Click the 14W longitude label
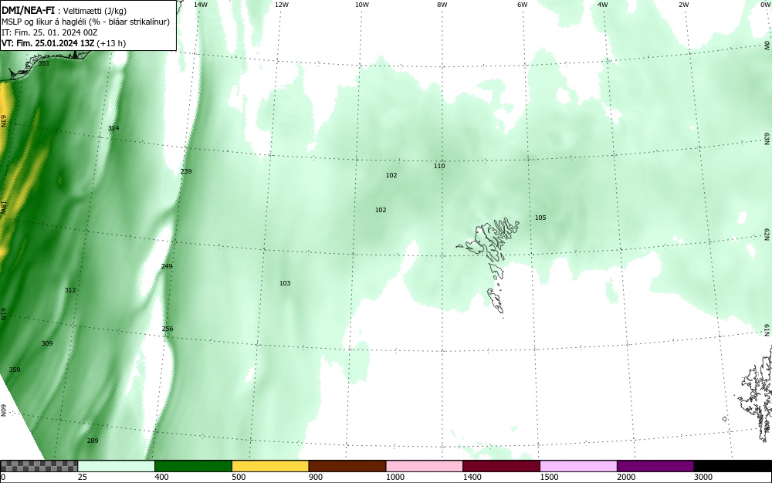The width and height of the screenshot is (772, 483). [201, 5]
